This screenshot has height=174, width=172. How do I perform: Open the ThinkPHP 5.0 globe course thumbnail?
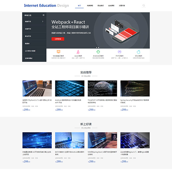point(102,88)
